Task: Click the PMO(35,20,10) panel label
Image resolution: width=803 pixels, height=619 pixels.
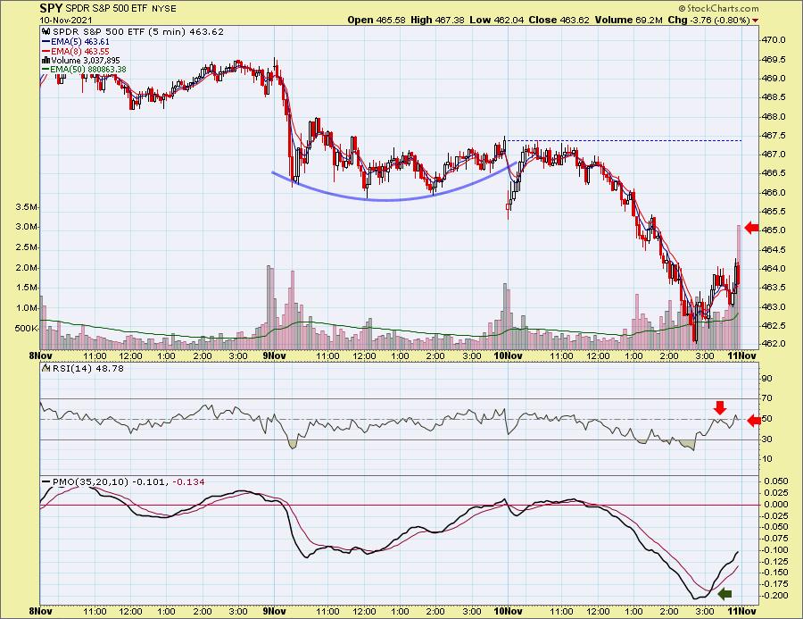Action: point(90,482)
